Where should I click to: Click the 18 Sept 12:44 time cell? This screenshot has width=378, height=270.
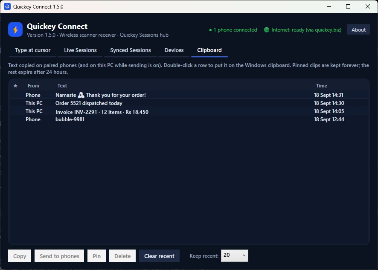pos(329,119)
